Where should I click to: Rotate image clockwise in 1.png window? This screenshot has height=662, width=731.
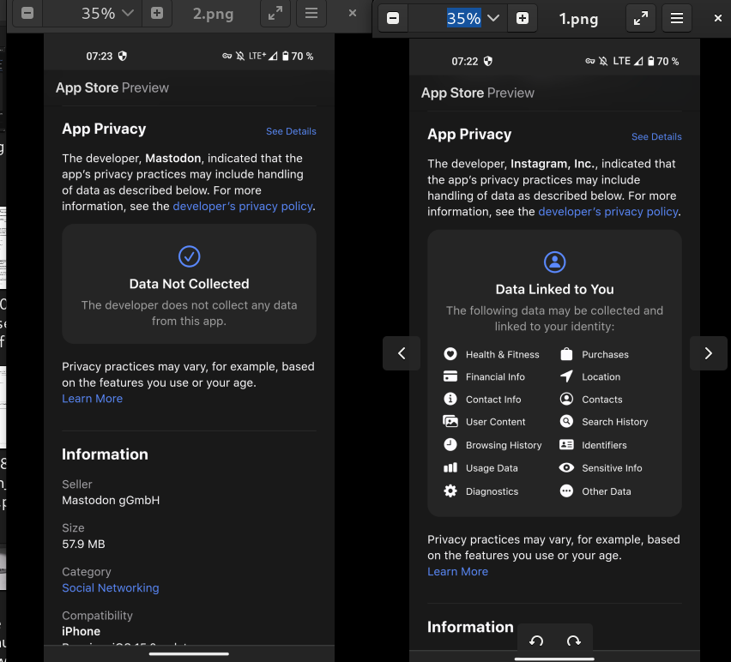tap(574, 641)
